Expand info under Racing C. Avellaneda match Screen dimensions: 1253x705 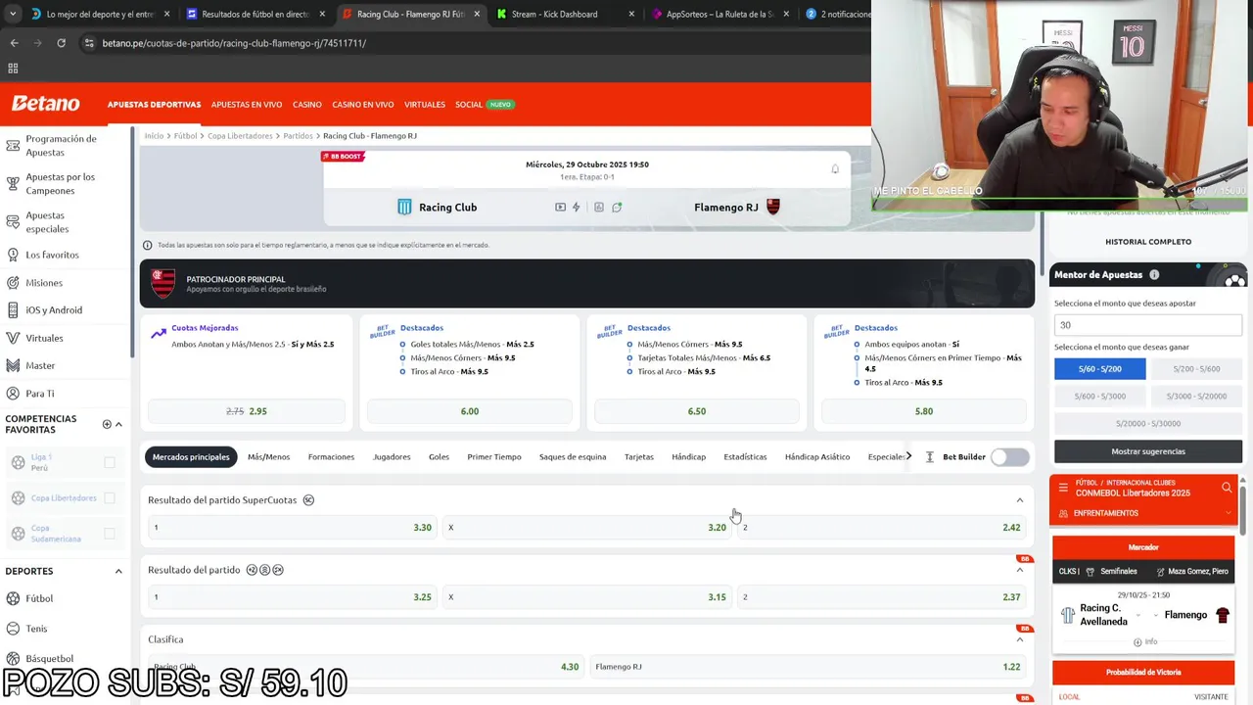click(x=1144, y=642)
